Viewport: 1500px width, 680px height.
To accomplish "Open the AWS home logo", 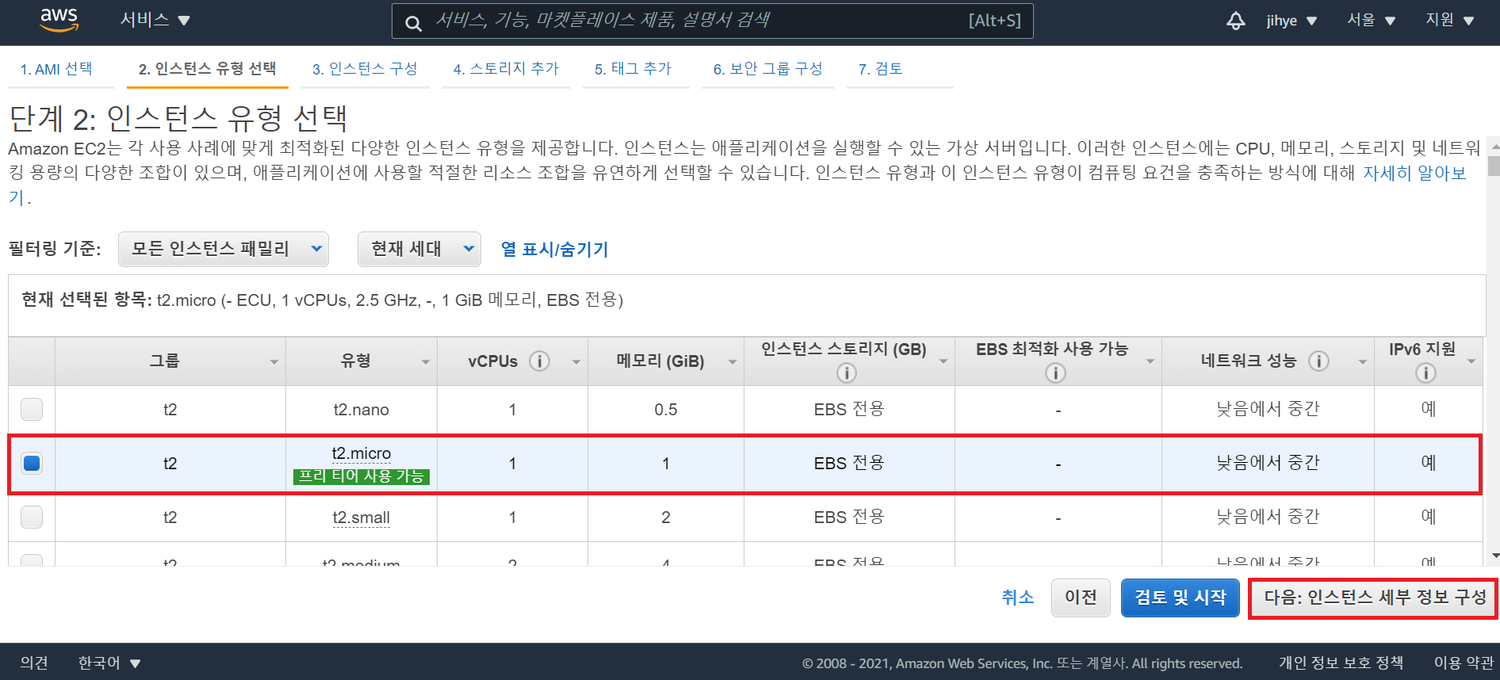I will (59, 20).
